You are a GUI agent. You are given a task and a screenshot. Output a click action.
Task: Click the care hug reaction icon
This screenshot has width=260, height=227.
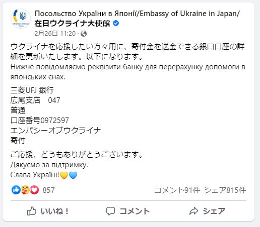coord(25,190)
